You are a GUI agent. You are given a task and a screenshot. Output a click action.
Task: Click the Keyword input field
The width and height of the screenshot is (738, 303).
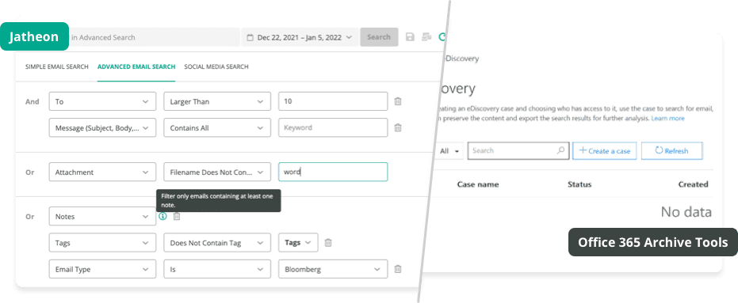(333, 127)
